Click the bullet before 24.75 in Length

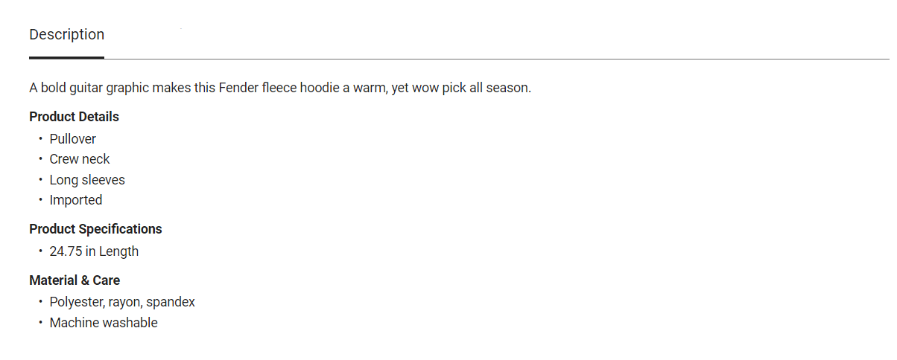tap(40, 251)
